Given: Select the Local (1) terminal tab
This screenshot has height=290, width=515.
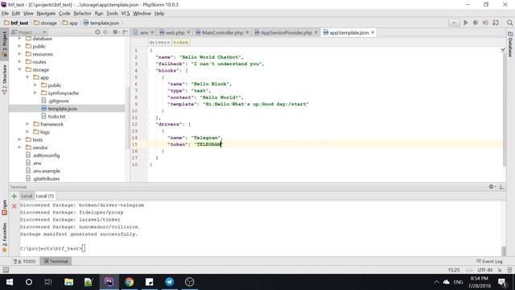Looking at the screenshot, I should coord(45,196).
